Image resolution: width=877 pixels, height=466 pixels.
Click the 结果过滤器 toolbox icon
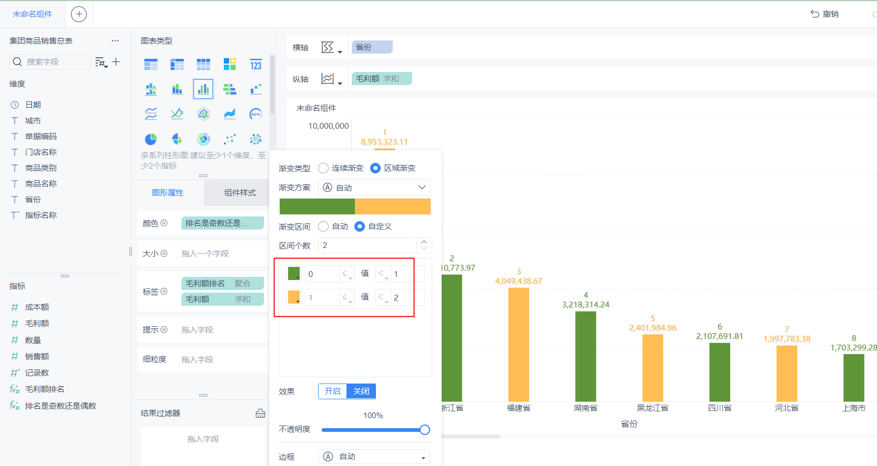click(260, 413)
